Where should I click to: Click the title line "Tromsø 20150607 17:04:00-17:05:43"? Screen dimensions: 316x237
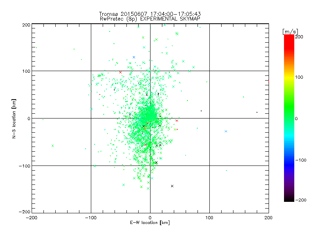[x=150, y=14]
